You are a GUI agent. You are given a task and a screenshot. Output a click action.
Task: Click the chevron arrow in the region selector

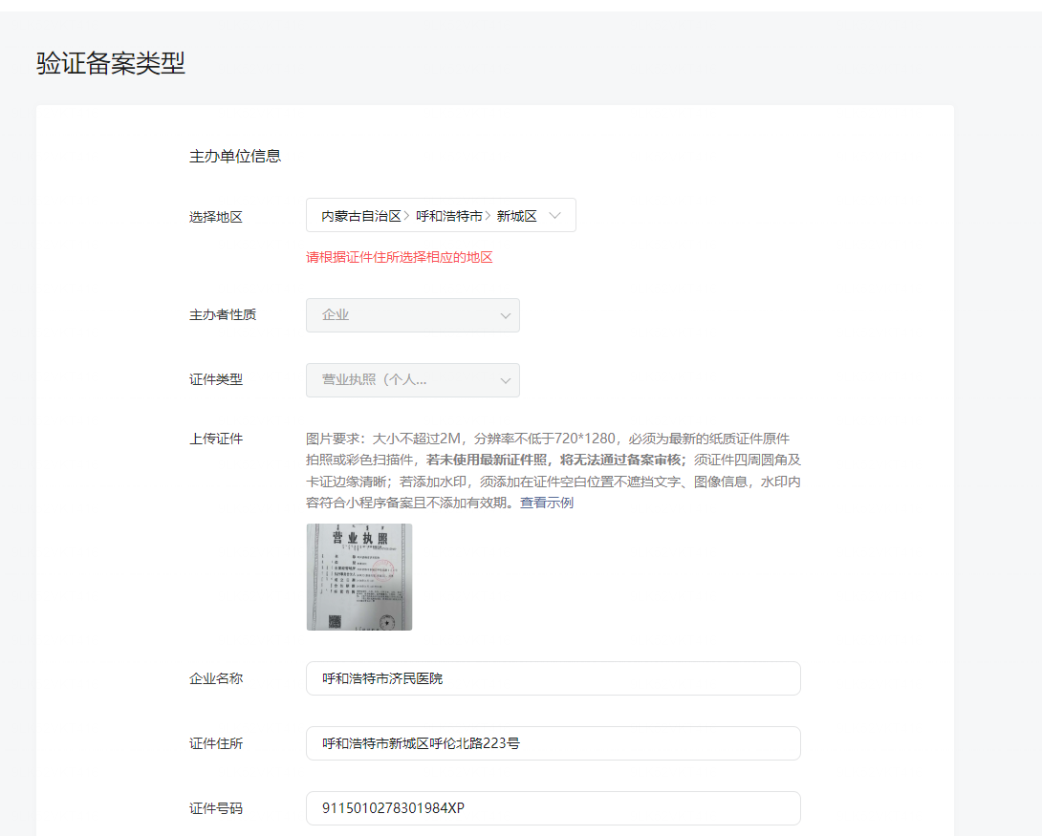tap(554, 216)
